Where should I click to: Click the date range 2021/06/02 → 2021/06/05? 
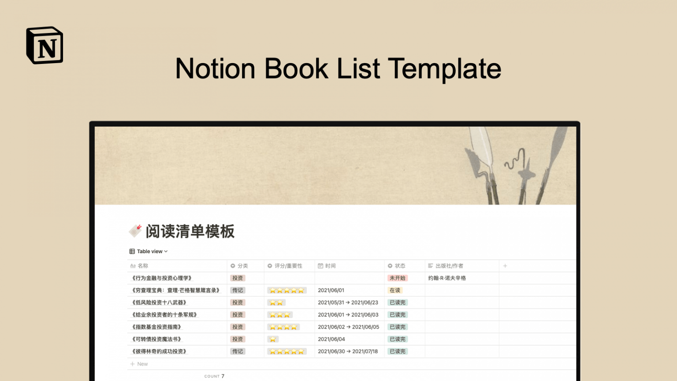point(348,327)
